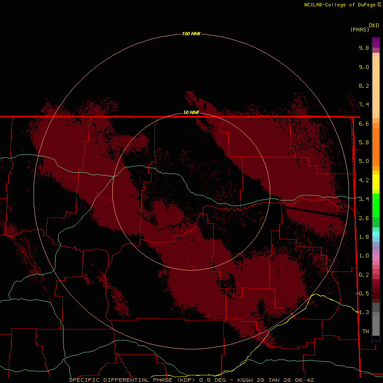Image resolution: width=383 pixels, height=383 pixels.
Task: Click the DKD label above the color scale
Action: point(374,26)
